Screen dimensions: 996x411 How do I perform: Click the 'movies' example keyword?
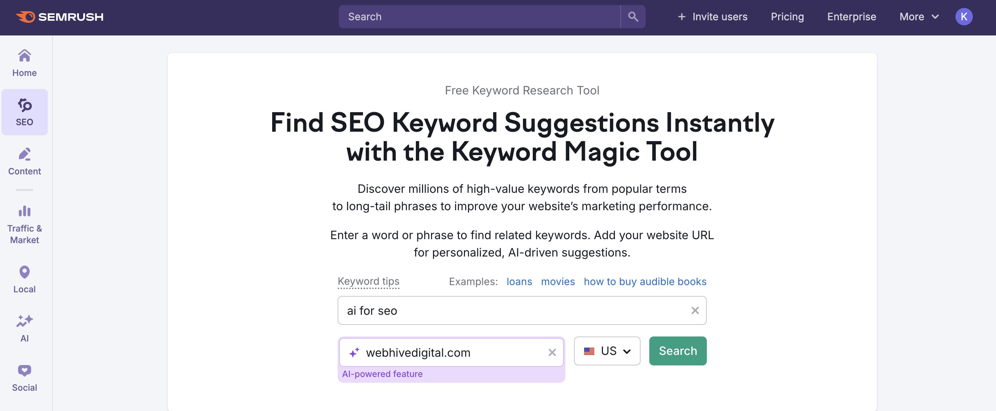558,281
